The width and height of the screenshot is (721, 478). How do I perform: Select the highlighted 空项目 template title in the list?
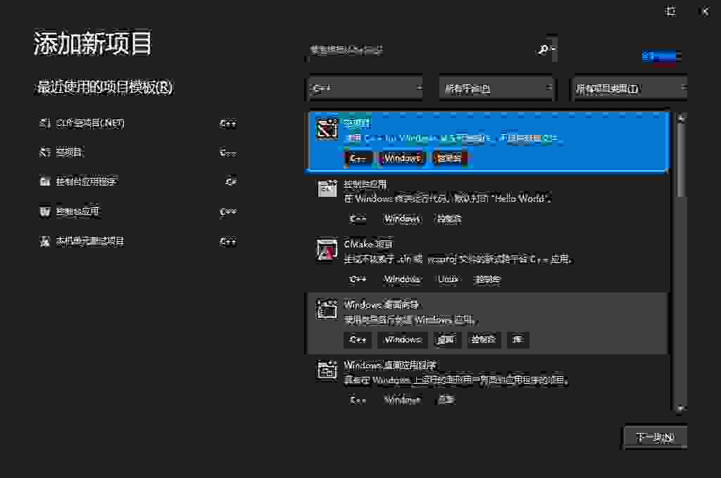357,123
